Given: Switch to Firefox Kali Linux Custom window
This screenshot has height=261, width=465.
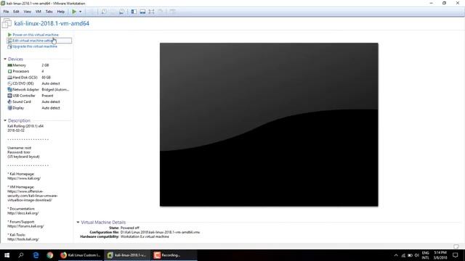Looking at the screenshot, I should click(81, 255).
